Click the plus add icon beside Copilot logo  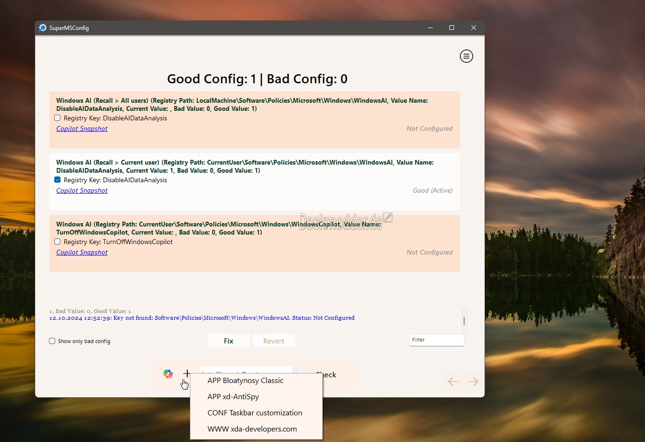point(187,373)
